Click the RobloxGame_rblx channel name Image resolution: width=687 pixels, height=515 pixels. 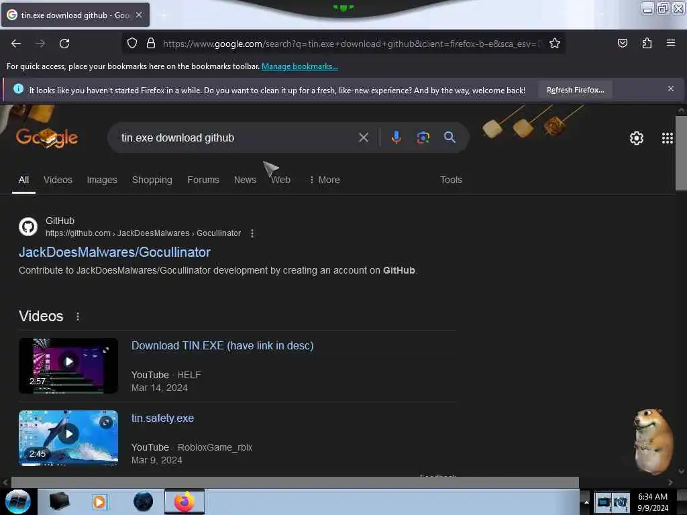[x=215, y=447]
